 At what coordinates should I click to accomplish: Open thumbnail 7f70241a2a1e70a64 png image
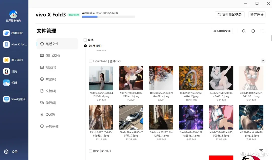pyautogui.click(x=101, y=78)
